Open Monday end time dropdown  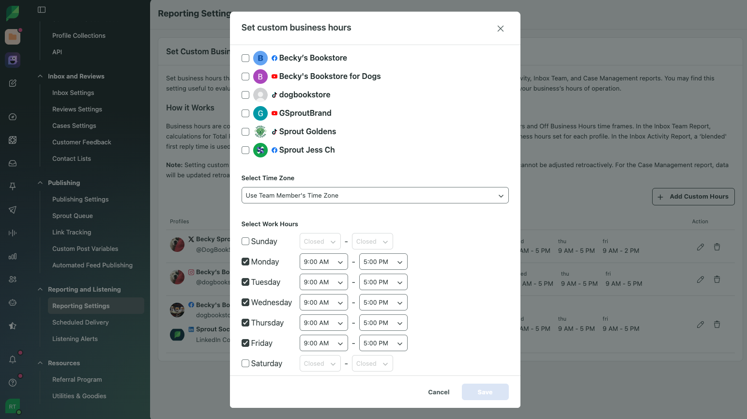pyautogui.click(x=383, y=262)
